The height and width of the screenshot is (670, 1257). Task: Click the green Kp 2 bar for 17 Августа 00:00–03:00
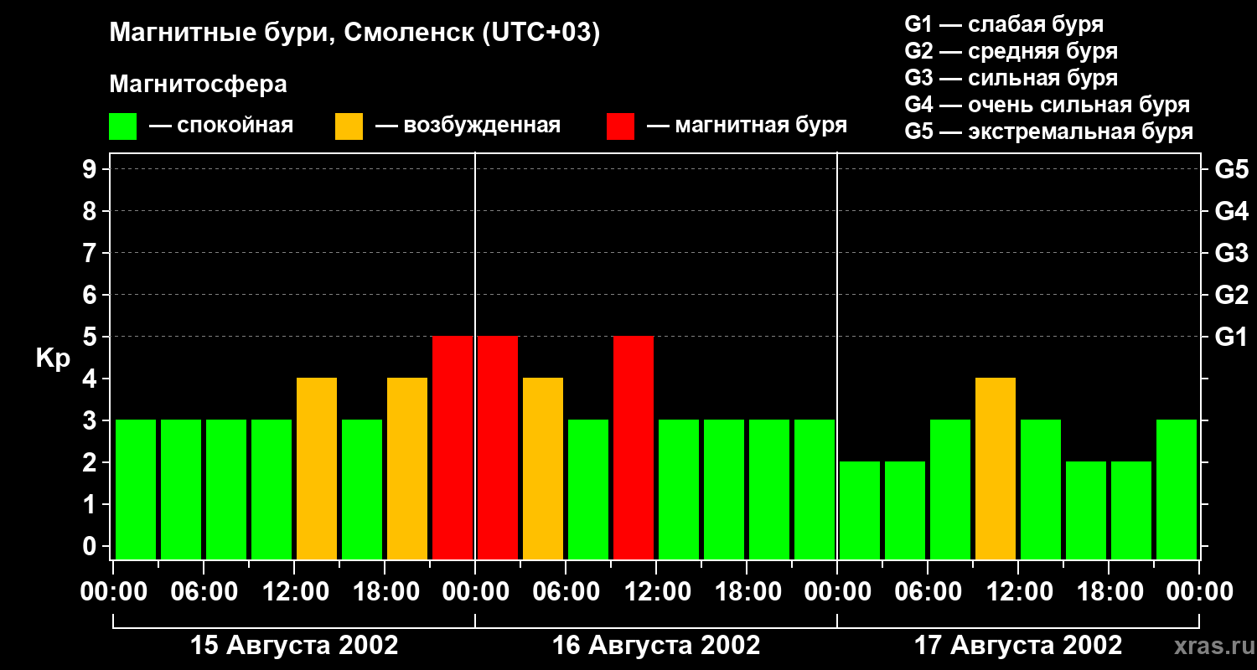tap(860, 510)
